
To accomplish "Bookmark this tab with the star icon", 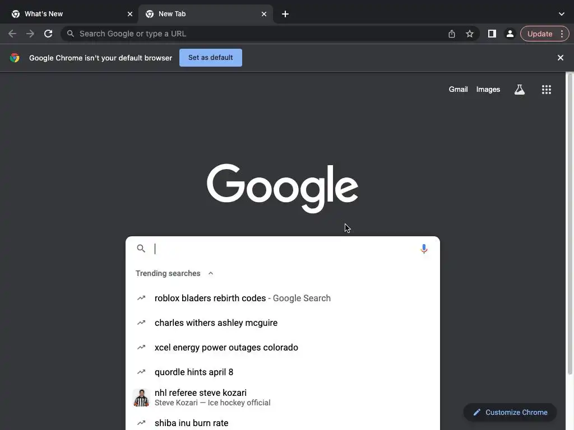I will [x=470, y=34].
